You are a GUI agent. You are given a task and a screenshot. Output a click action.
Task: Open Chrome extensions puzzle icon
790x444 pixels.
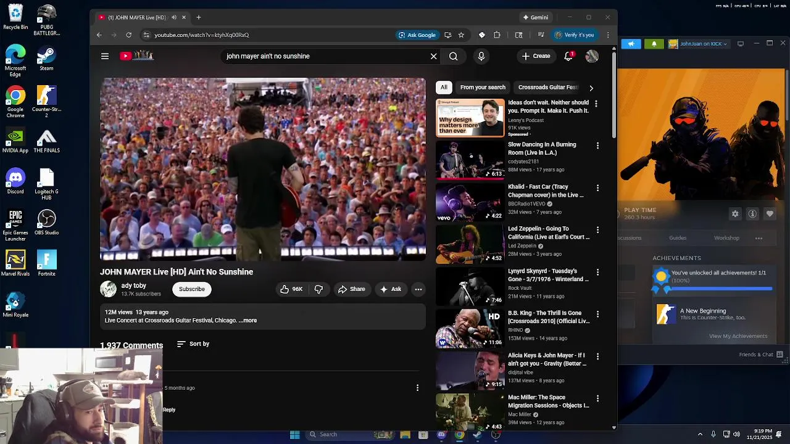(x=497, y=35)
